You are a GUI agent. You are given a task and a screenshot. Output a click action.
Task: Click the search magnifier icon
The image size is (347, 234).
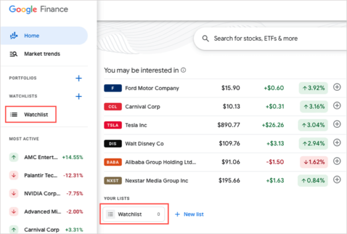(205, 39)
